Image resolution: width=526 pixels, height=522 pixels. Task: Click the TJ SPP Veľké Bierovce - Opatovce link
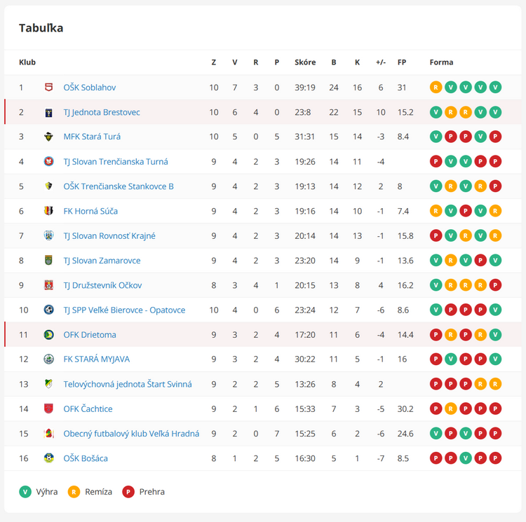coord(124,310)
